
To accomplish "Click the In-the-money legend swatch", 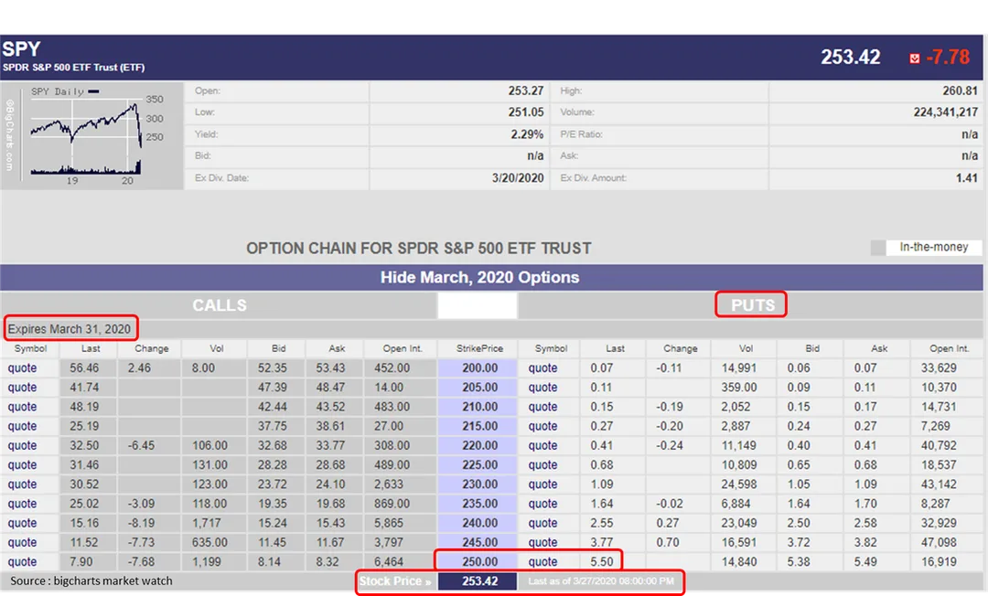I will click(877, 248).
